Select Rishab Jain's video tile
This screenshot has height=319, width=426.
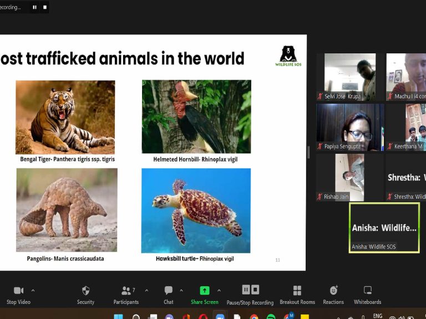[349, 177]
